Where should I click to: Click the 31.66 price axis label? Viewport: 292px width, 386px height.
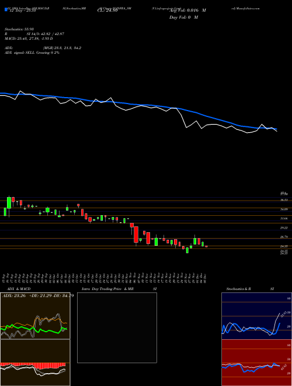(284, 218)
